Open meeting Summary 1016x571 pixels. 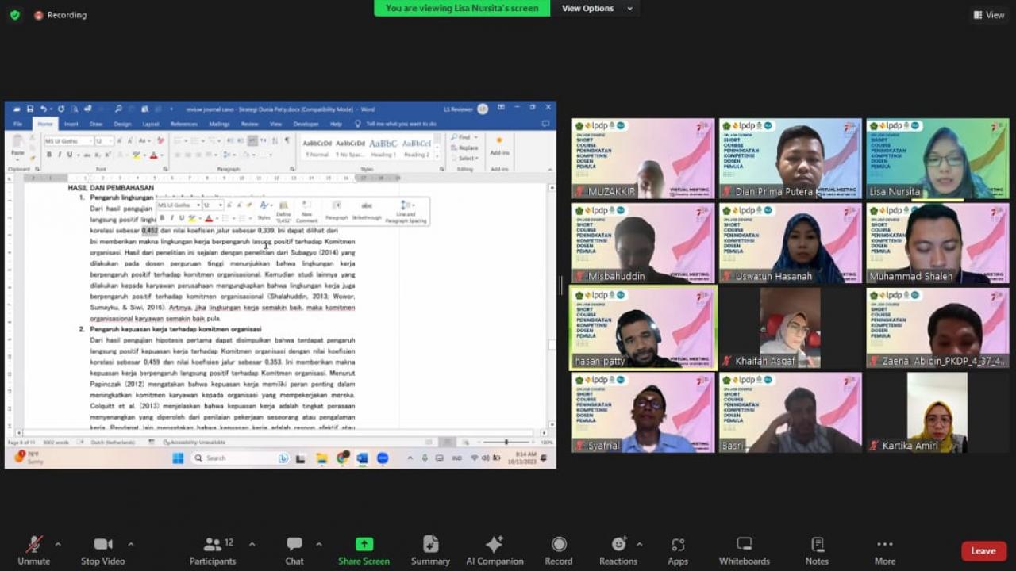point(430,550)
